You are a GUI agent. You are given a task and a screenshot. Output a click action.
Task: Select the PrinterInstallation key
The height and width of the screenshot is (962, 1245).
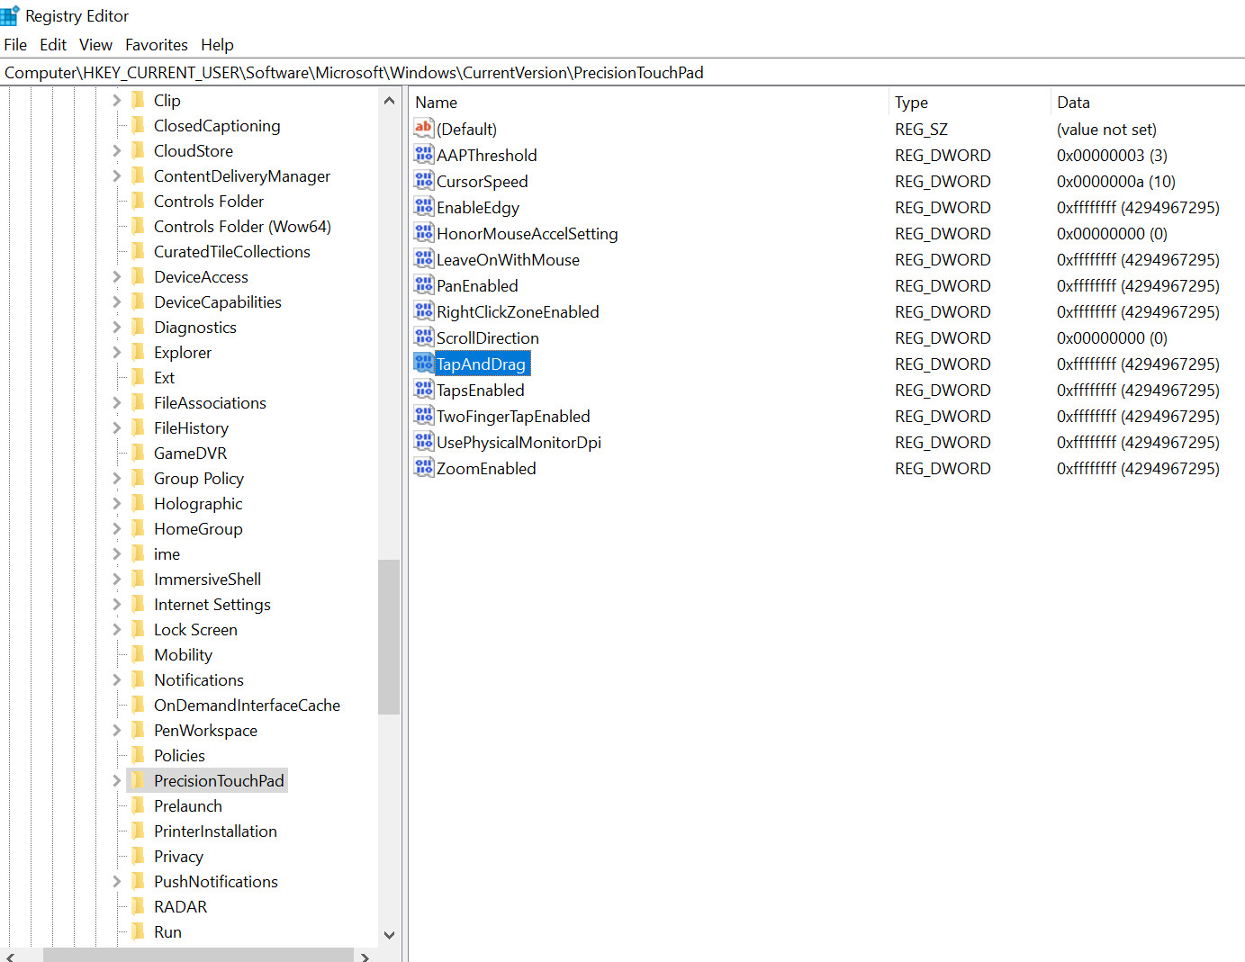(215, 831)
